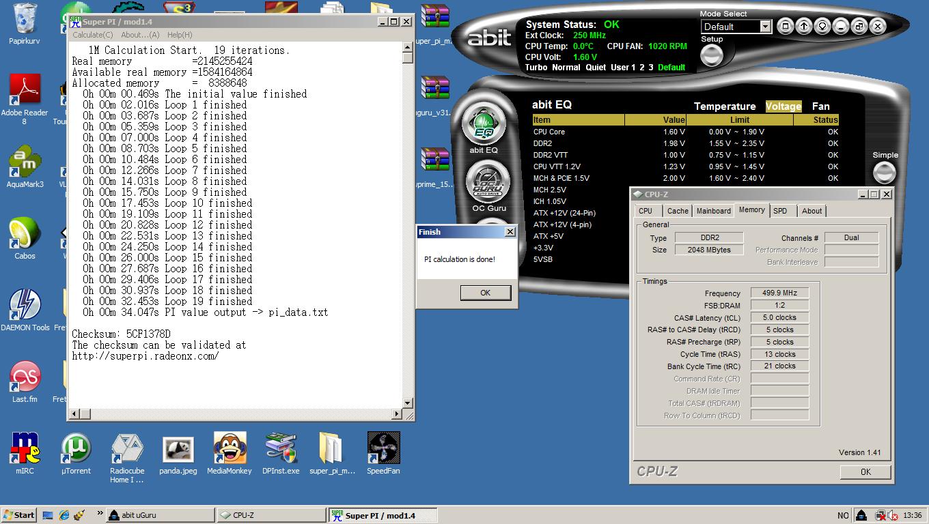Open the Start menu

point(18,515)
